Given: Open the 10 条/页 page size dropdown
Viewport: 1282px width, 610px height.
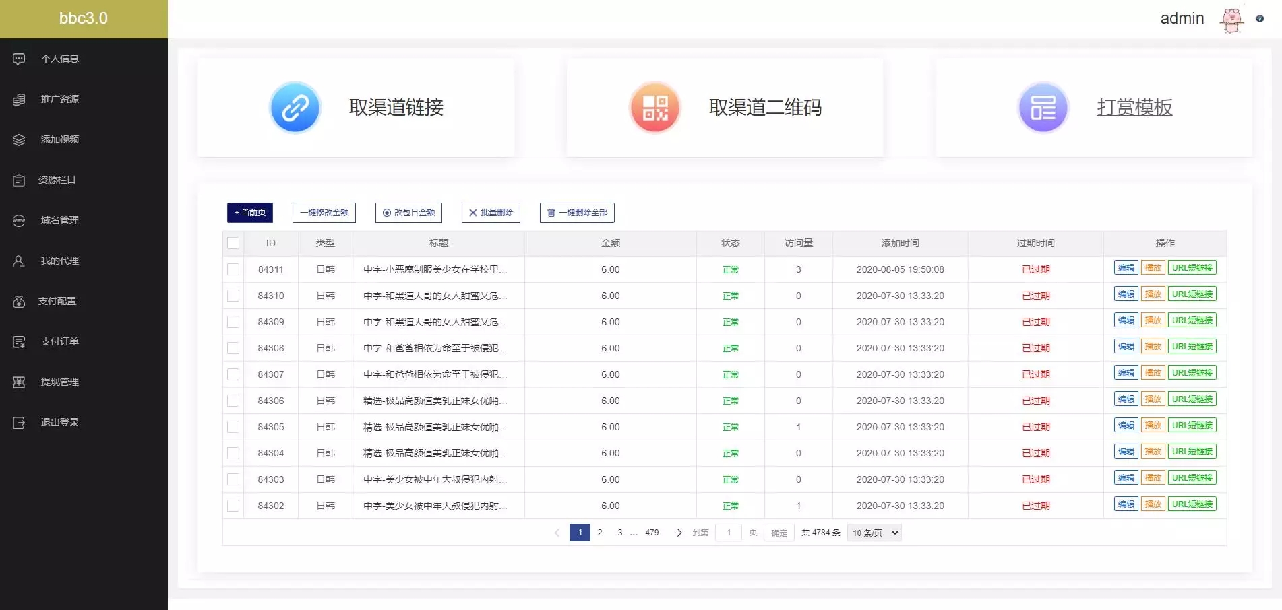Looking at the screenshot, I should (x=874, y=533).
